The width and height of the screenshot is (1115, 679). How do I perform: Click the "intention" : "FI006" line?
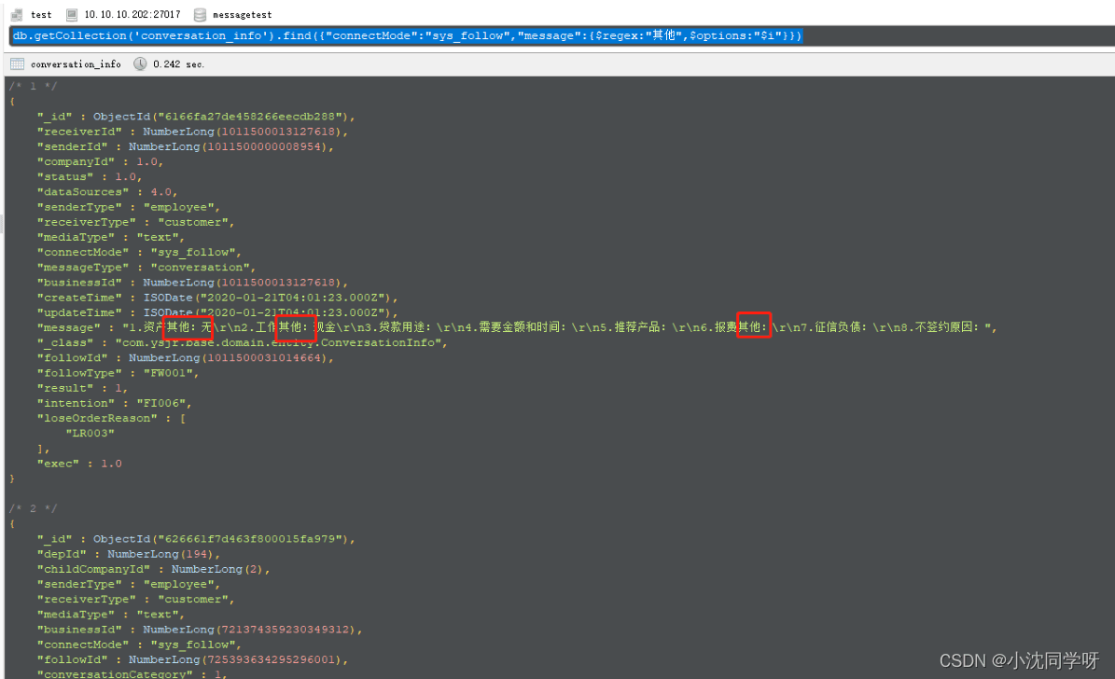pos(115,403)
